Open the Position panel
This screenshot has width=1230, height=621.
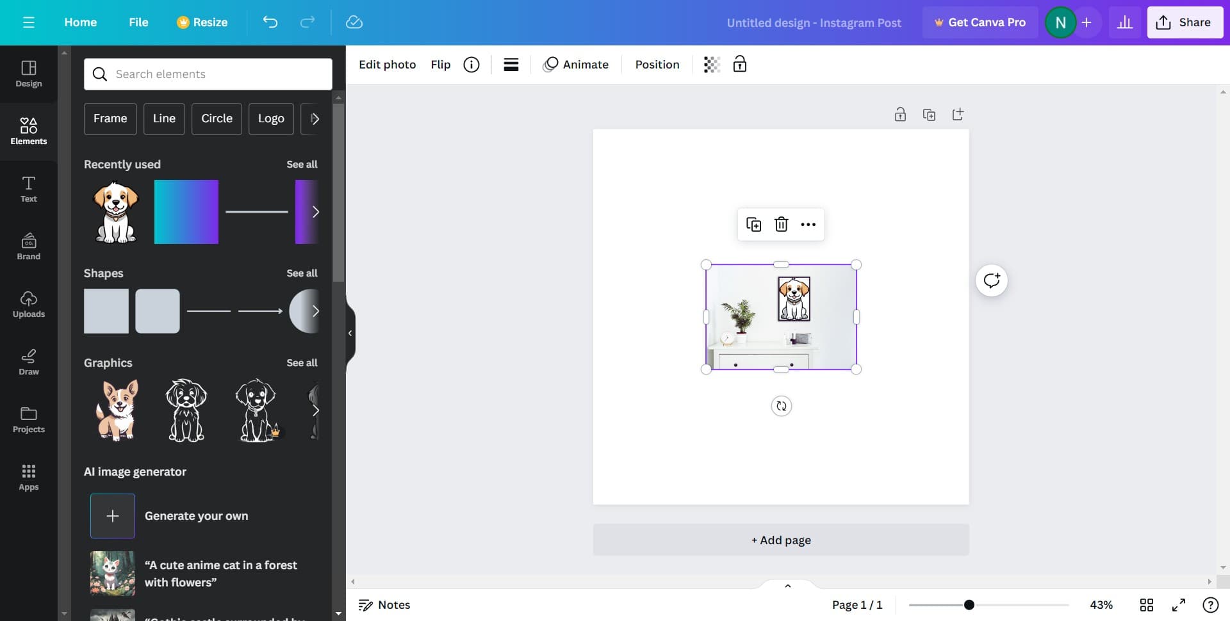(657, 64)
